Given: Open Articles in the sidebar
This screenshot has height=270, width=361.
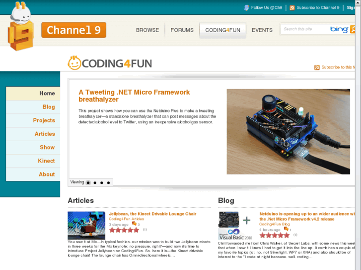Looking at the screenshot, I should 33,134.
